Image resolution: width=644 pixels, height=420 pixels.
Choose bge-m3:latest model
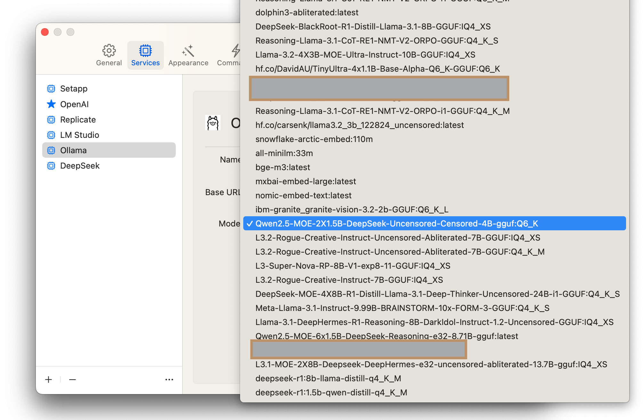(x=435, y=167)
